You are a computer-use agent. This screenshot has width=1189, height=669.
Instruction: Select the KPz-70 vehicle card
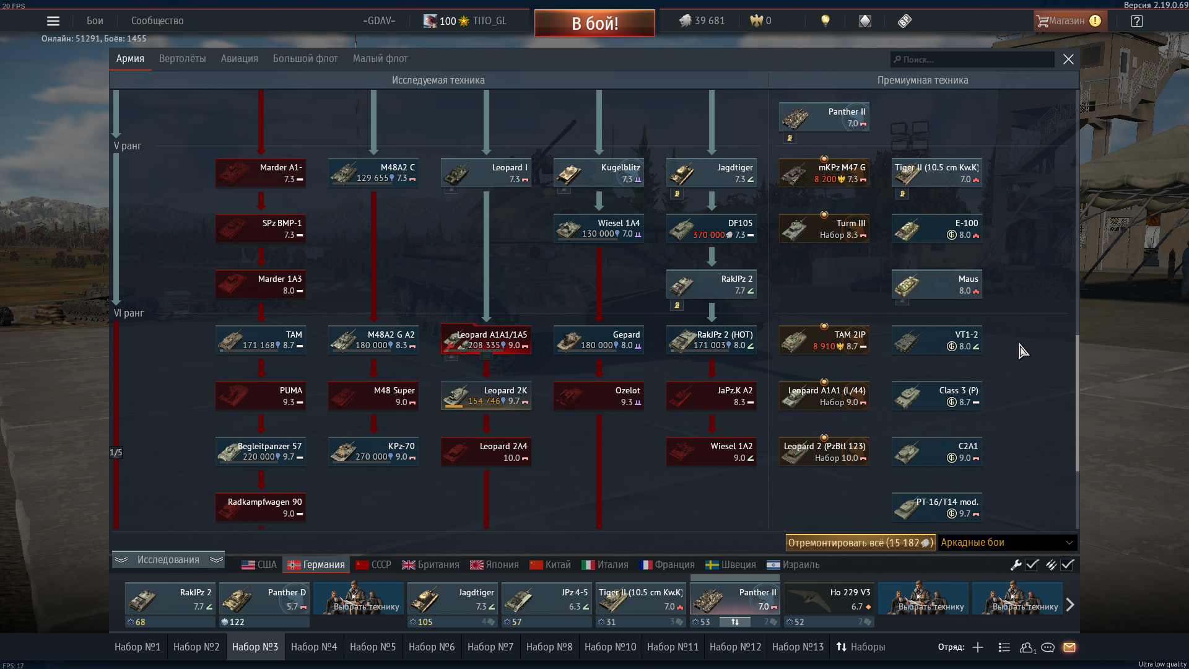373,452
